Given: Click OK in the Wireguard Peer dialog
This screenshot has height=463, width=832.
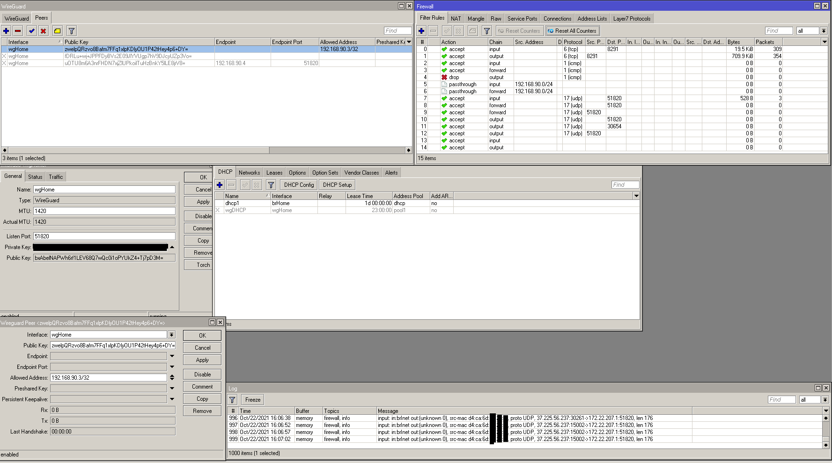Looking at the screenshot, I should [202, 336].
